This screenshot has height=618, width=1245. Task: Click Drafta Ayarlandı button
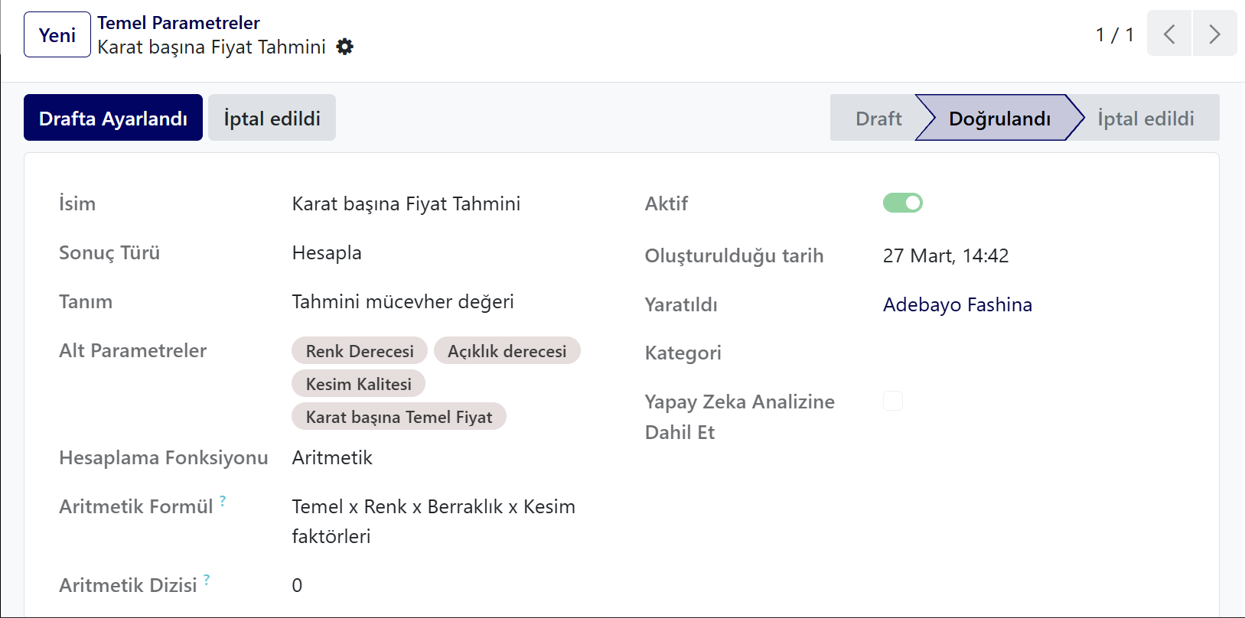click(113, 118)
